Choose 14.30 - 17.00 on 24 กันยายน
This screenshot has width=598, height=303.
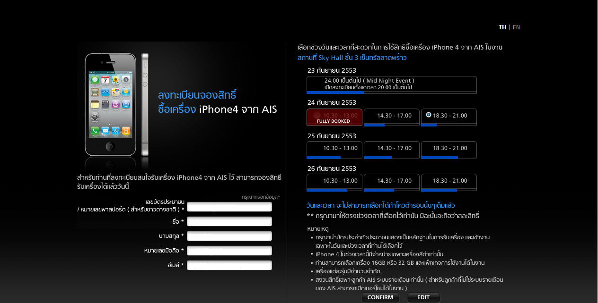pyautogui.click(x=392, y=117)
